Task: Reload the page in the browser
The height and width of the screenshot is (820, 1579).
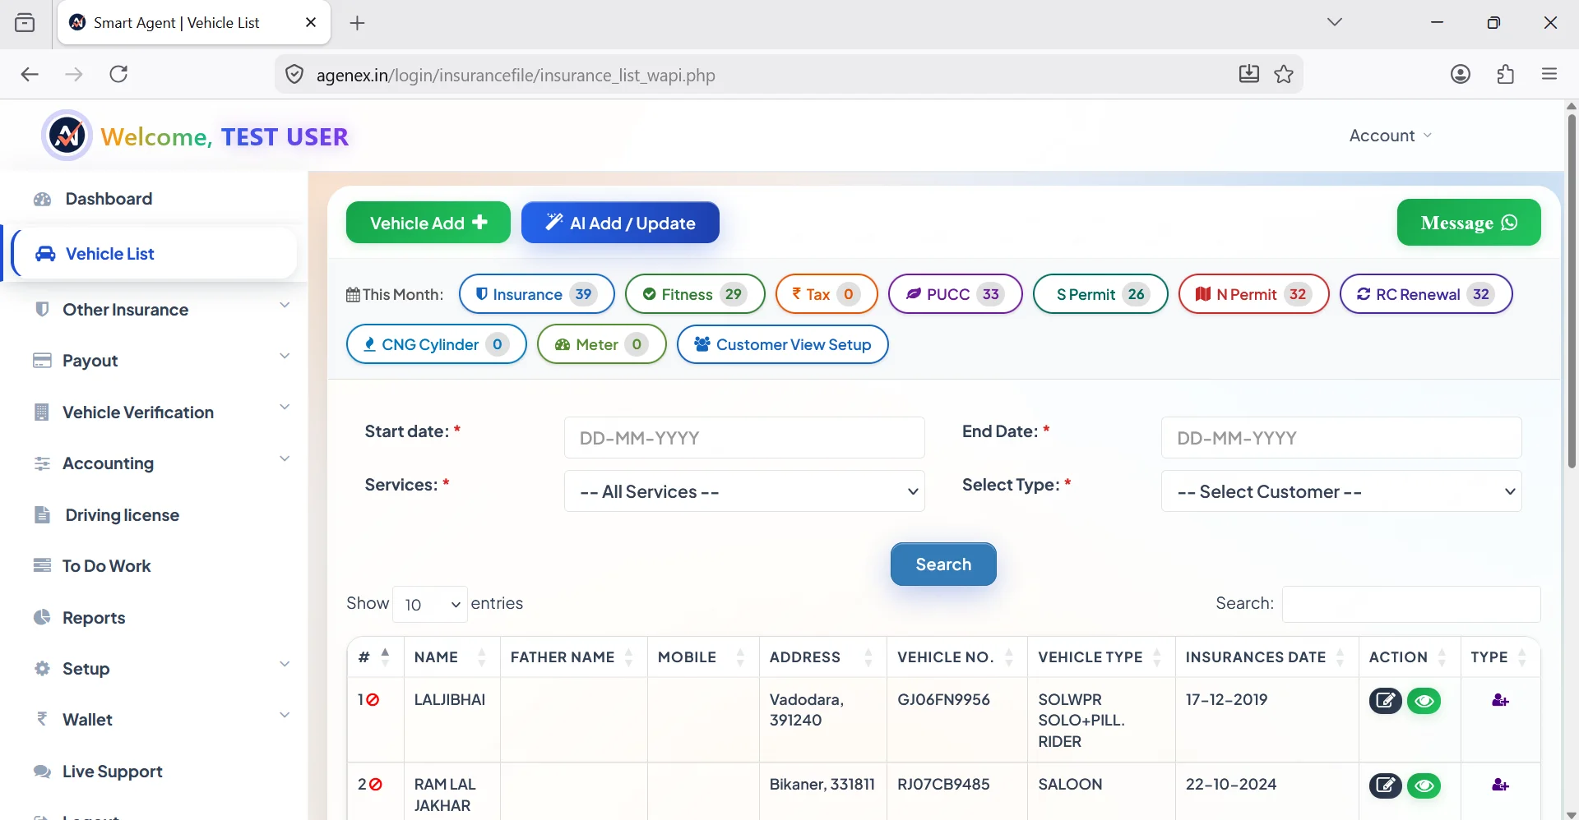Action: click(x=118, y=75)
